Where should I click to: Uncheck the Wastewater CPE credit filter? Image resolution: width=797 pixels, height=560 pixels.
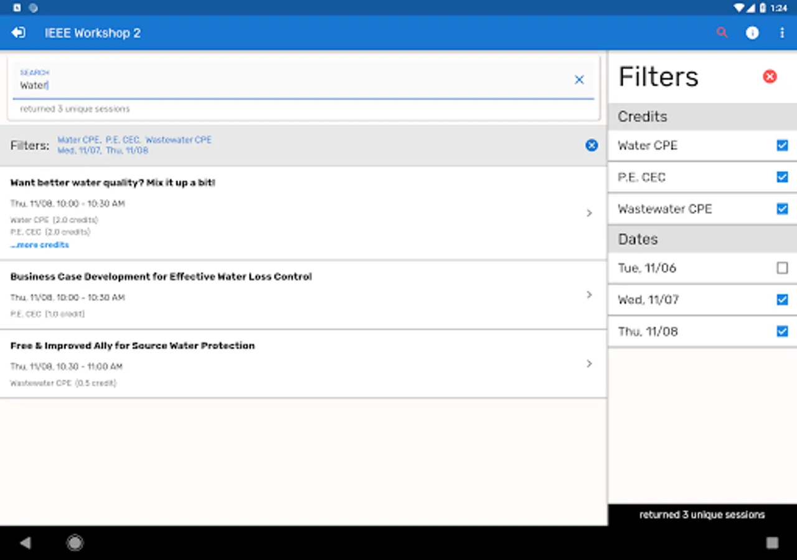point(782,209)
